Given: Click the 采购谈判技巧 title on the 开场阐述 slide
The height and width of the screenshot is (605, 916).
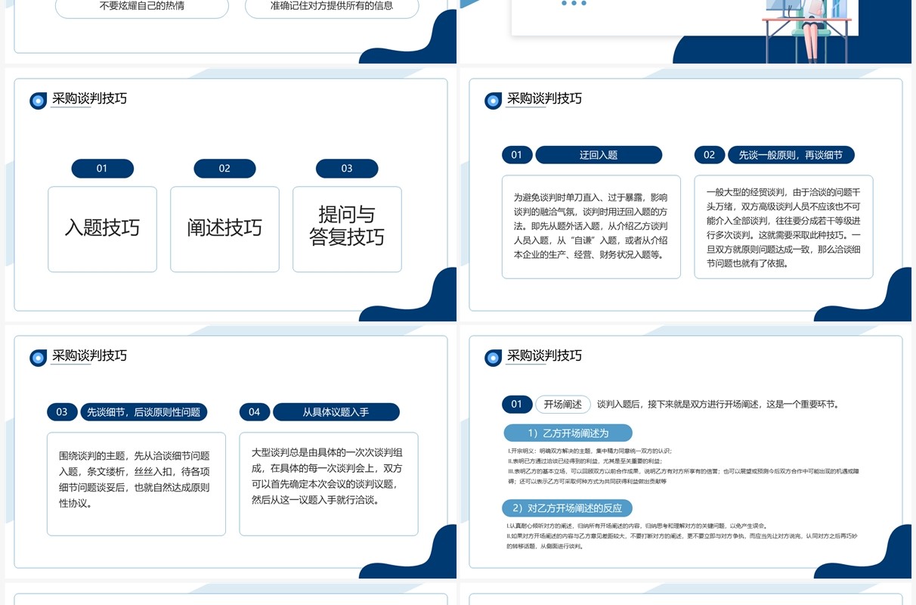Looking at the screenshot, I should point(544,355).
